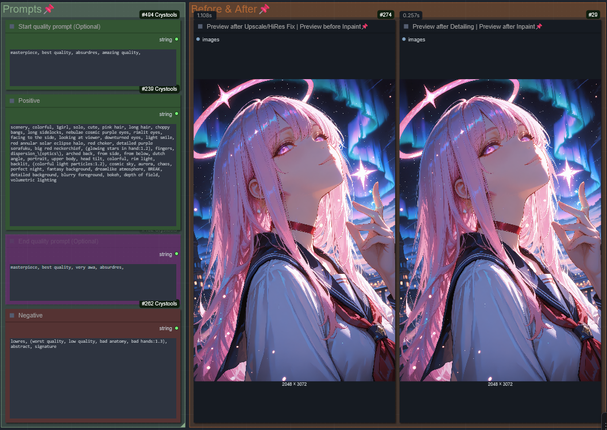Toggle collapse on Preview after Detailing node

point(406,26)
